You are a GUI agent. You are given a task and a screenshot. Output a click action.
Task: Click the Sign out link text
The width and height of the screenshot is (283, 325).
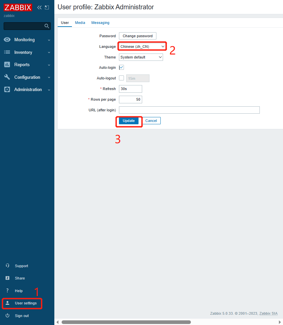(22, 315)
